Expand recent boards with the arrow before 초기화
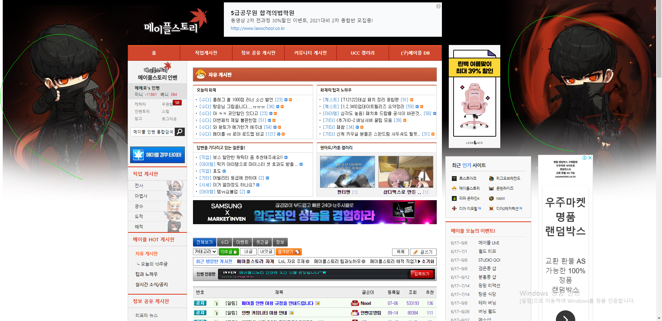The height and width of the screenshot is (321, 662). (419, 262)
